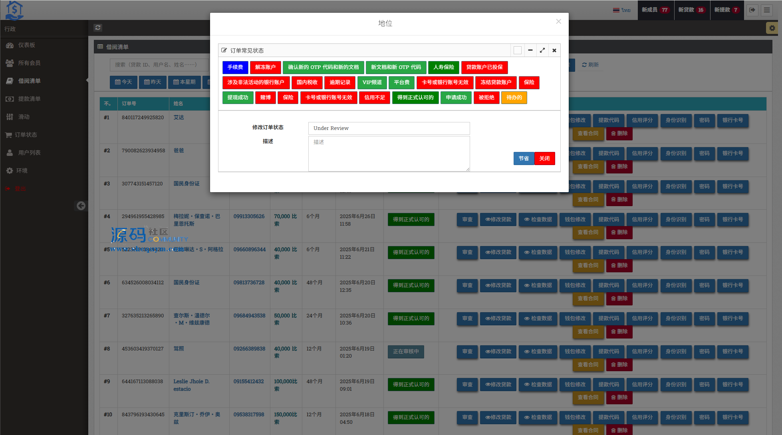The image size is (782, 435).
Task: Select the red 赌博 status tag
Action: (265, 98)
